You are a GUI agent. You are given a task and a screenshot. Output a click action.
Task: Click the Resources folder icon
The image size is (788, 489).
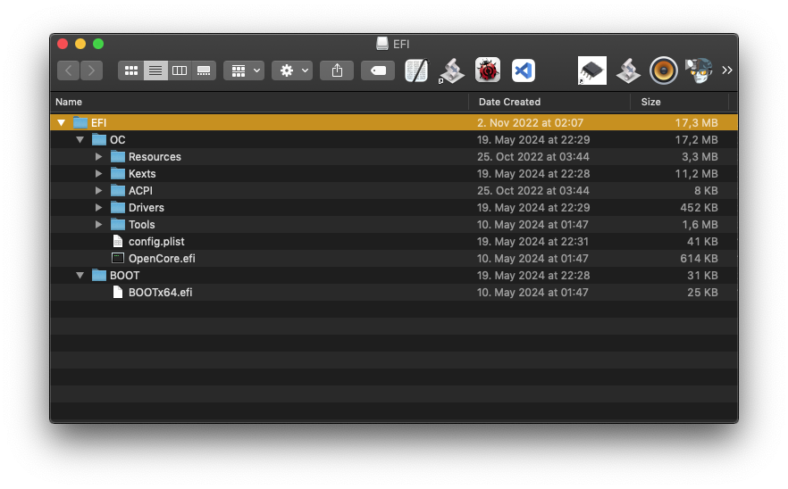tap(118, 157)
